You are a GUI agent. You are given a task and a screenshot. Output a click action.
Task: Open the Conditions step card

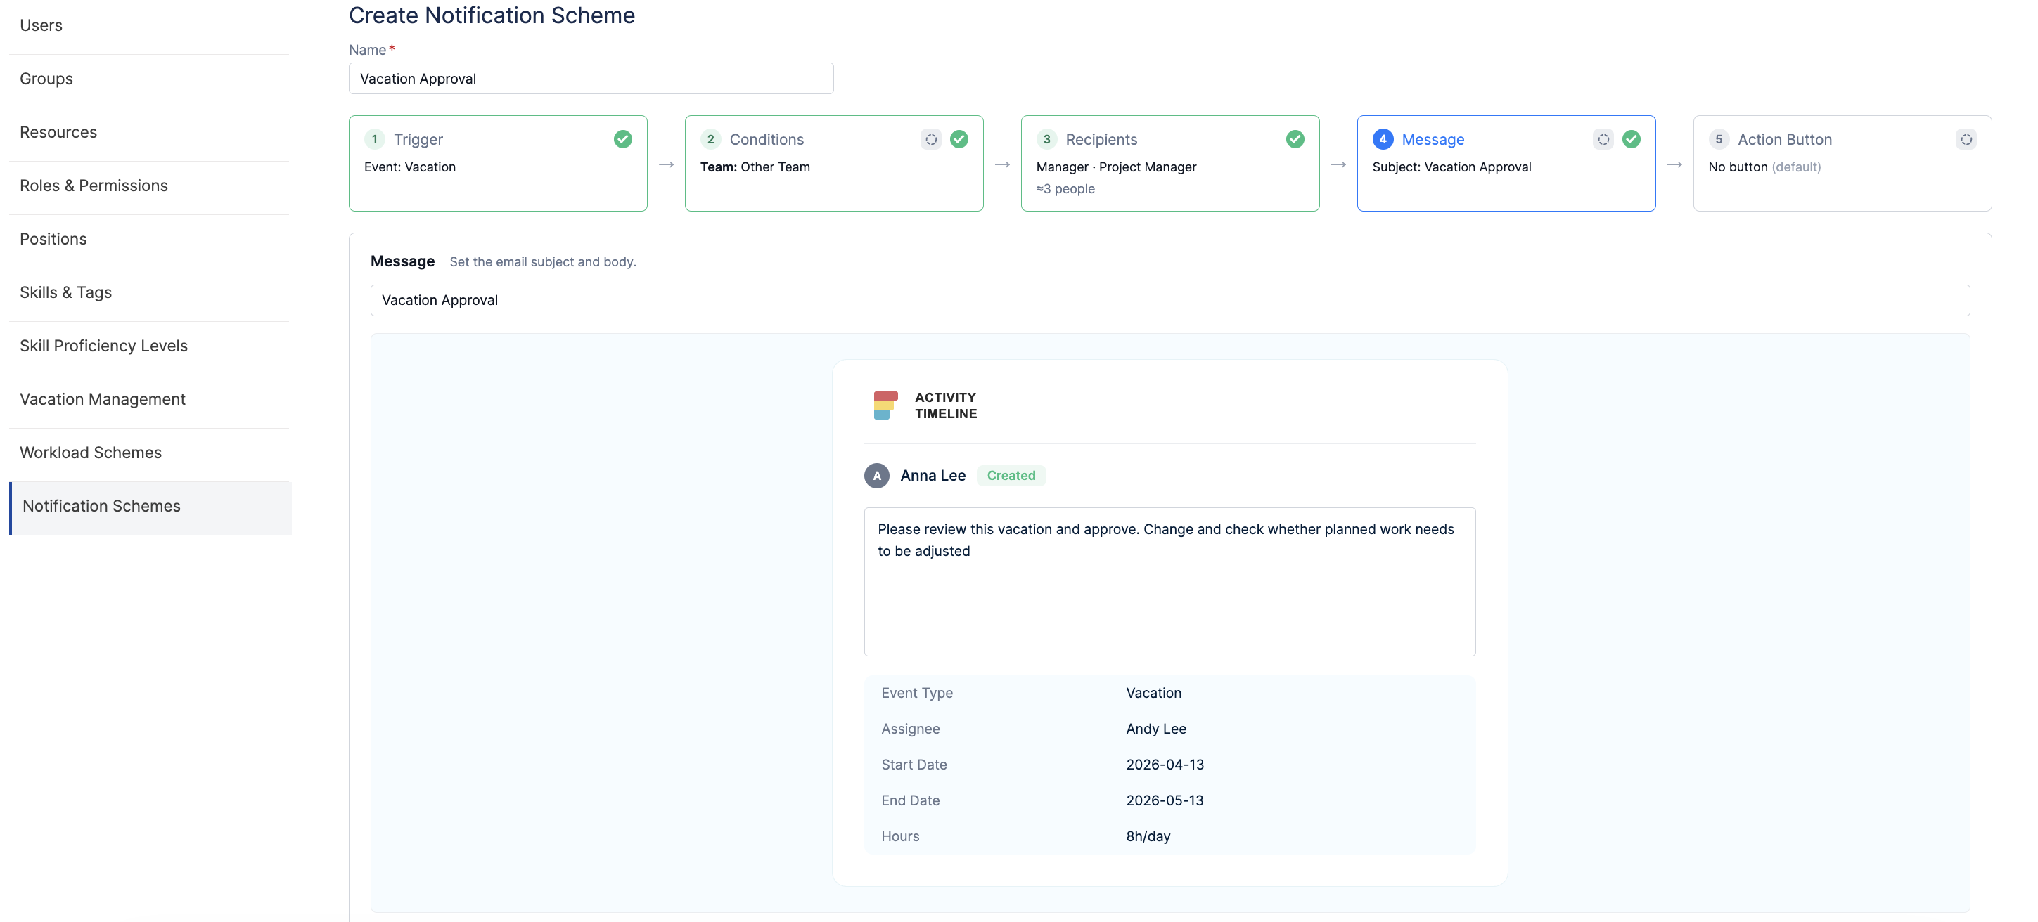point(834,164)
